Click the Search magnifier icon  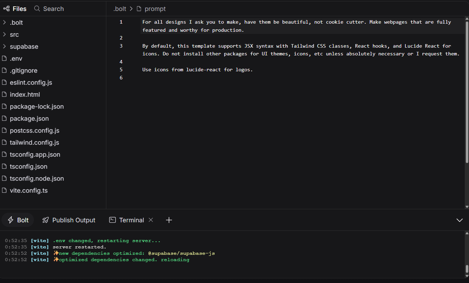coord(37,8)
